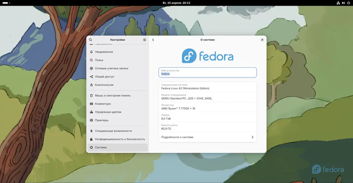The width and height of the screenshot is (353, 183).
Task: Click the bell icon beside Уведомления
Action: pyautogui.click(x=91, y=52)
